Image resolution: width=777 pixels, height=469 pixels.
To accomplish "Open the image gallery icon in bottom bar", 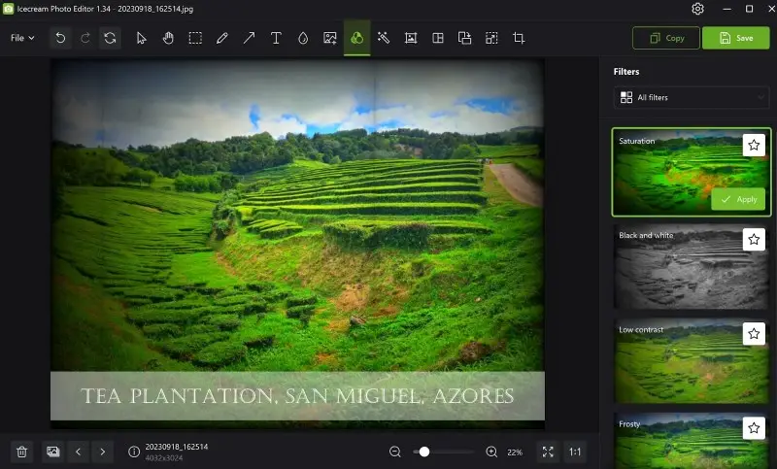I will [53, 452].
